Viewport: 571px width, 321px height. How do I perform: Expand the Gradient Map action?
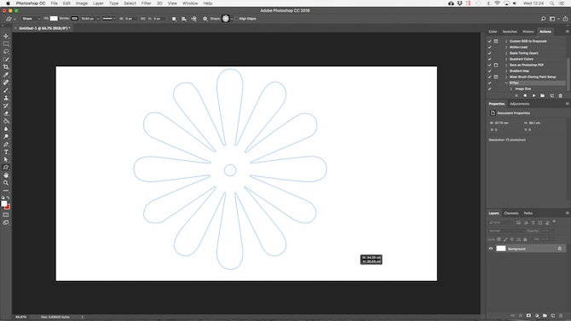[506, 71]
